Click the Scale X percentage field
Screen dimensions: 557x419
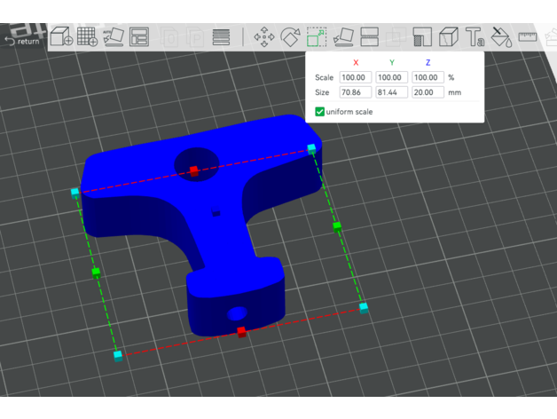point(355,77)
